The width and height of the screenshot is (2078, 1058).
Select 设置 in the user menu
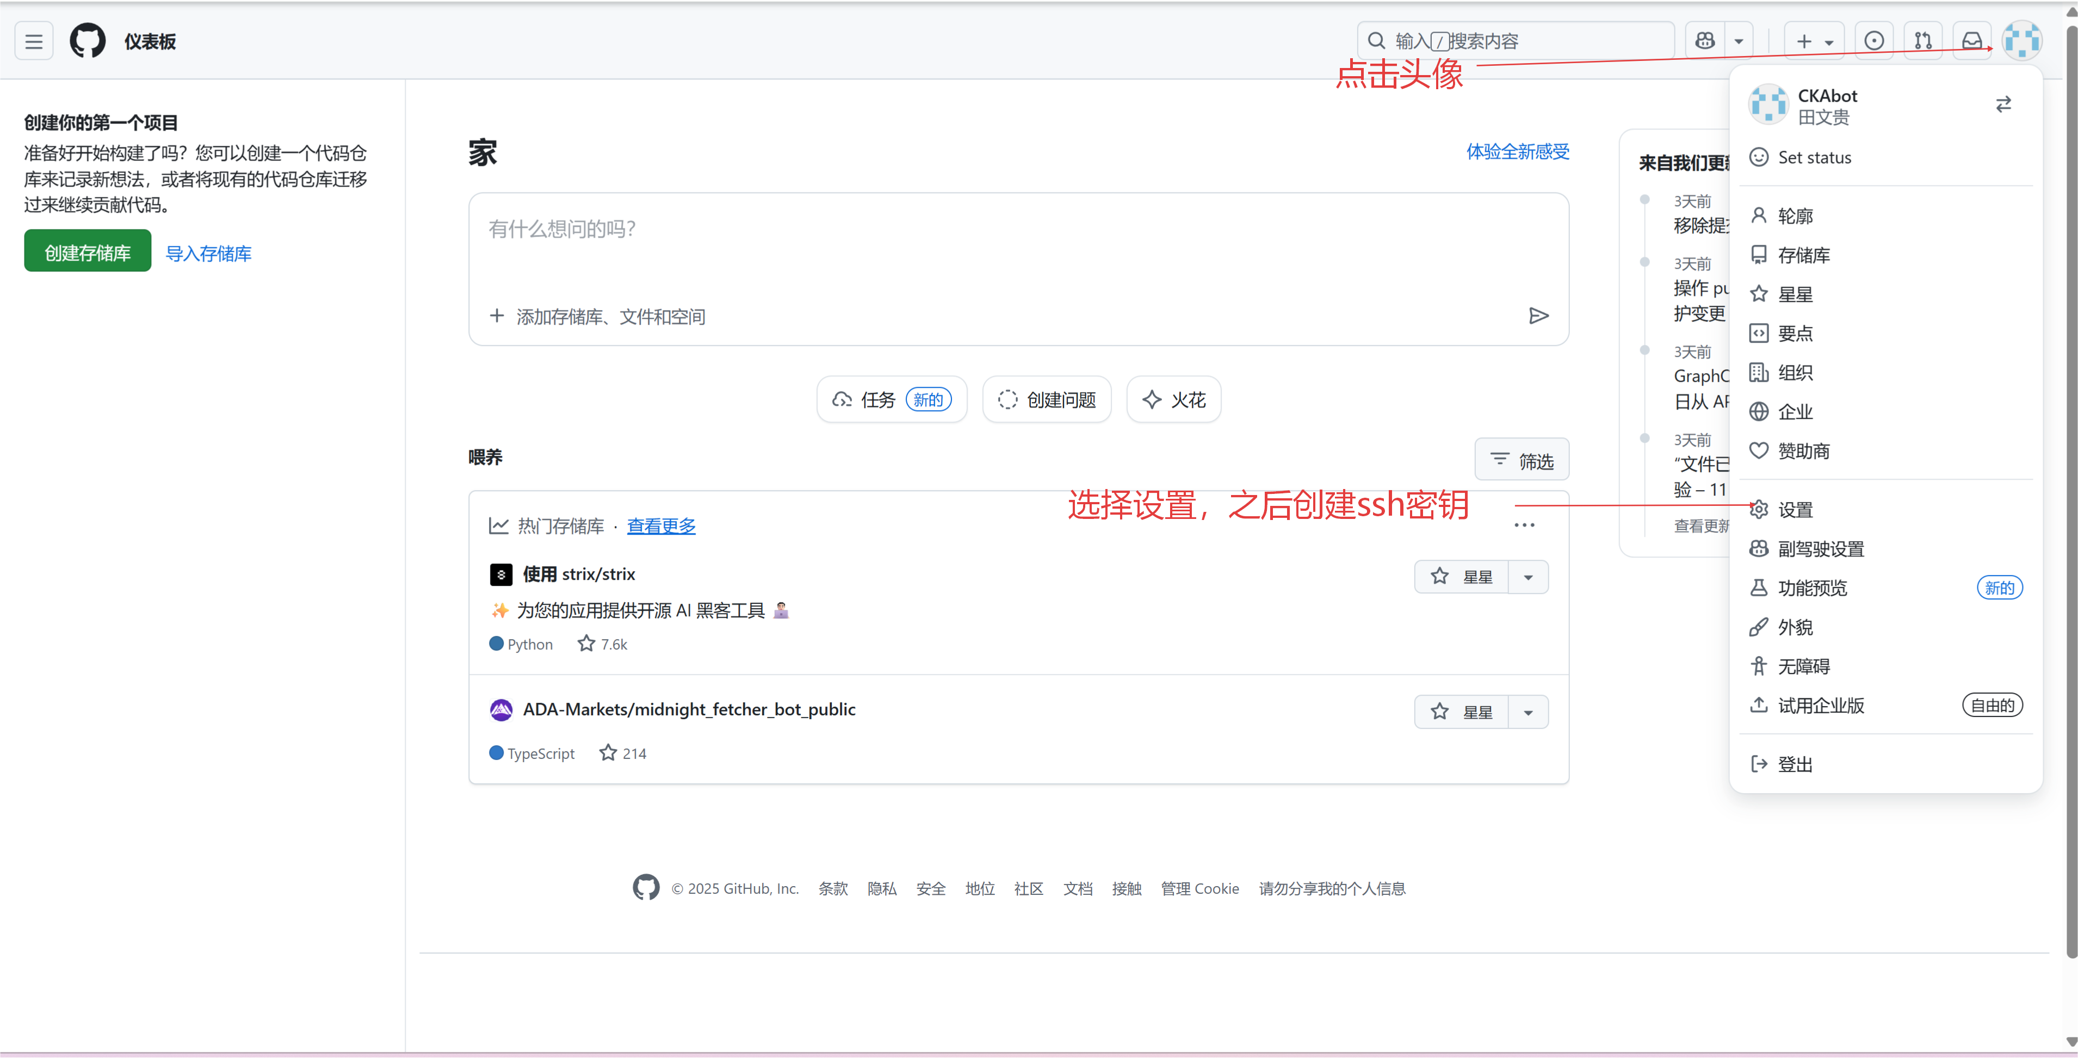(x=1795, y=510)
